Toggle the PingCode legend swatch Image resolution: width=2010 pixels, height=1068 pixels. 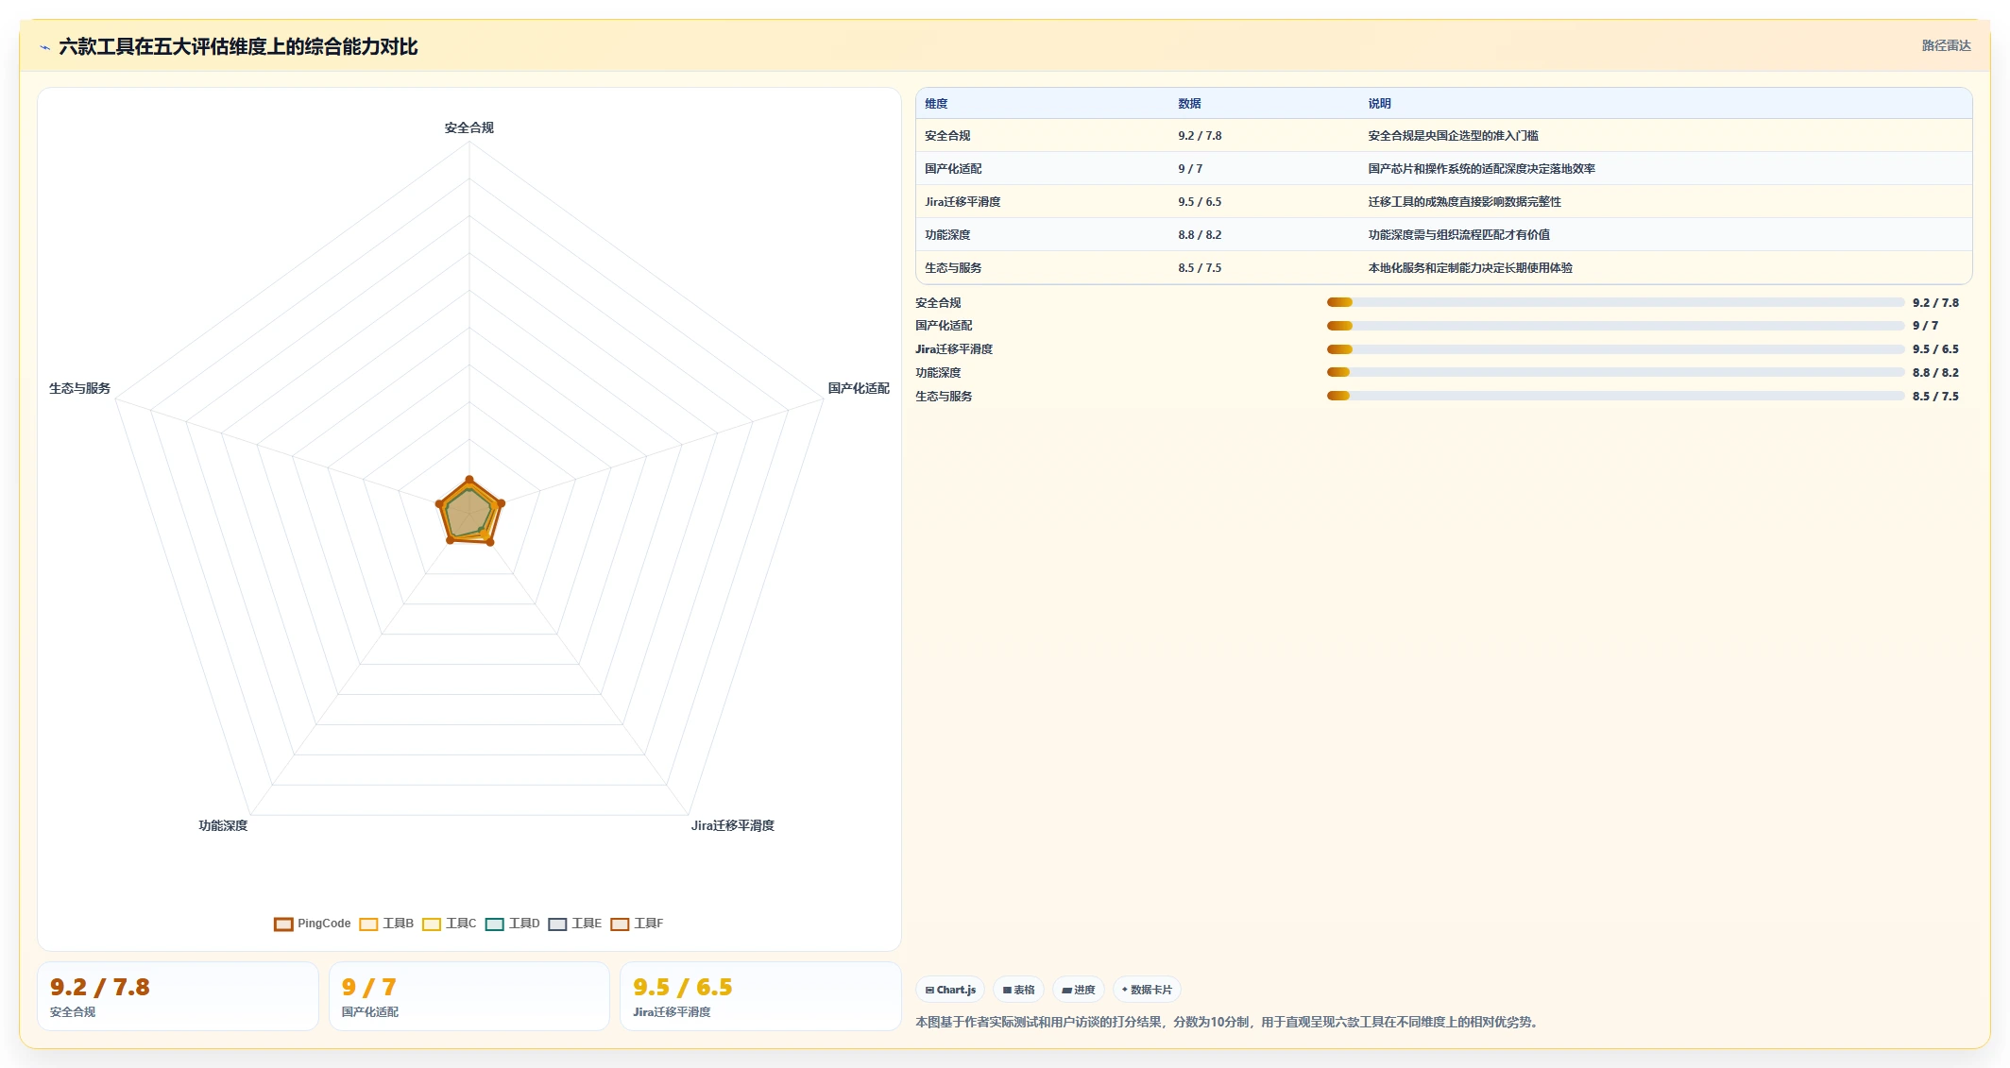[283, 924]
